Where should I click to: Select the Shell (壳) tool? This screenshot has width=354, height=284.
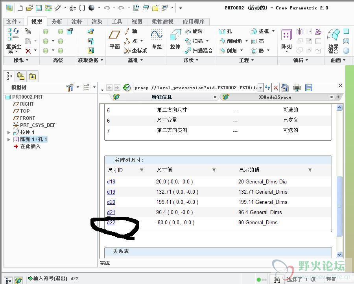point(258,41)
